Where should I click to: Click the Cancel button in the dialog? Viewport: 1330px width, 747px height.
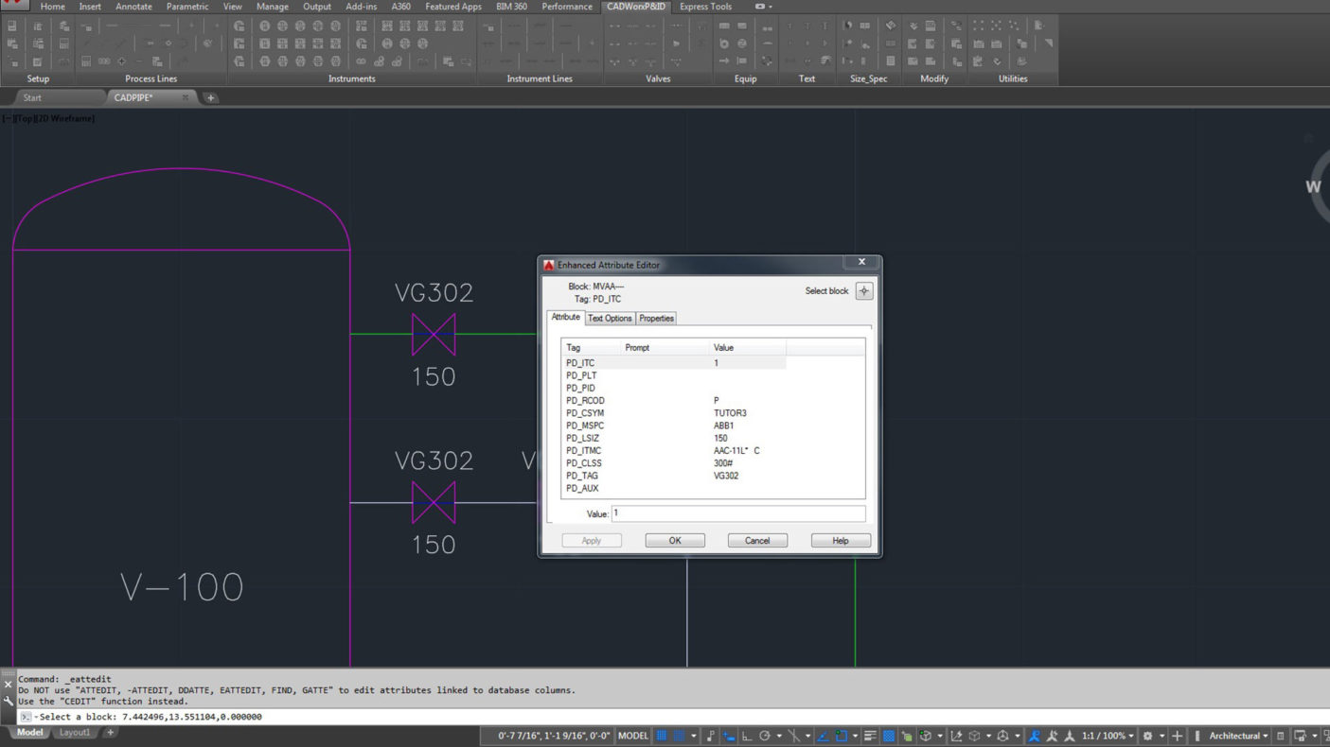[757, 541]
